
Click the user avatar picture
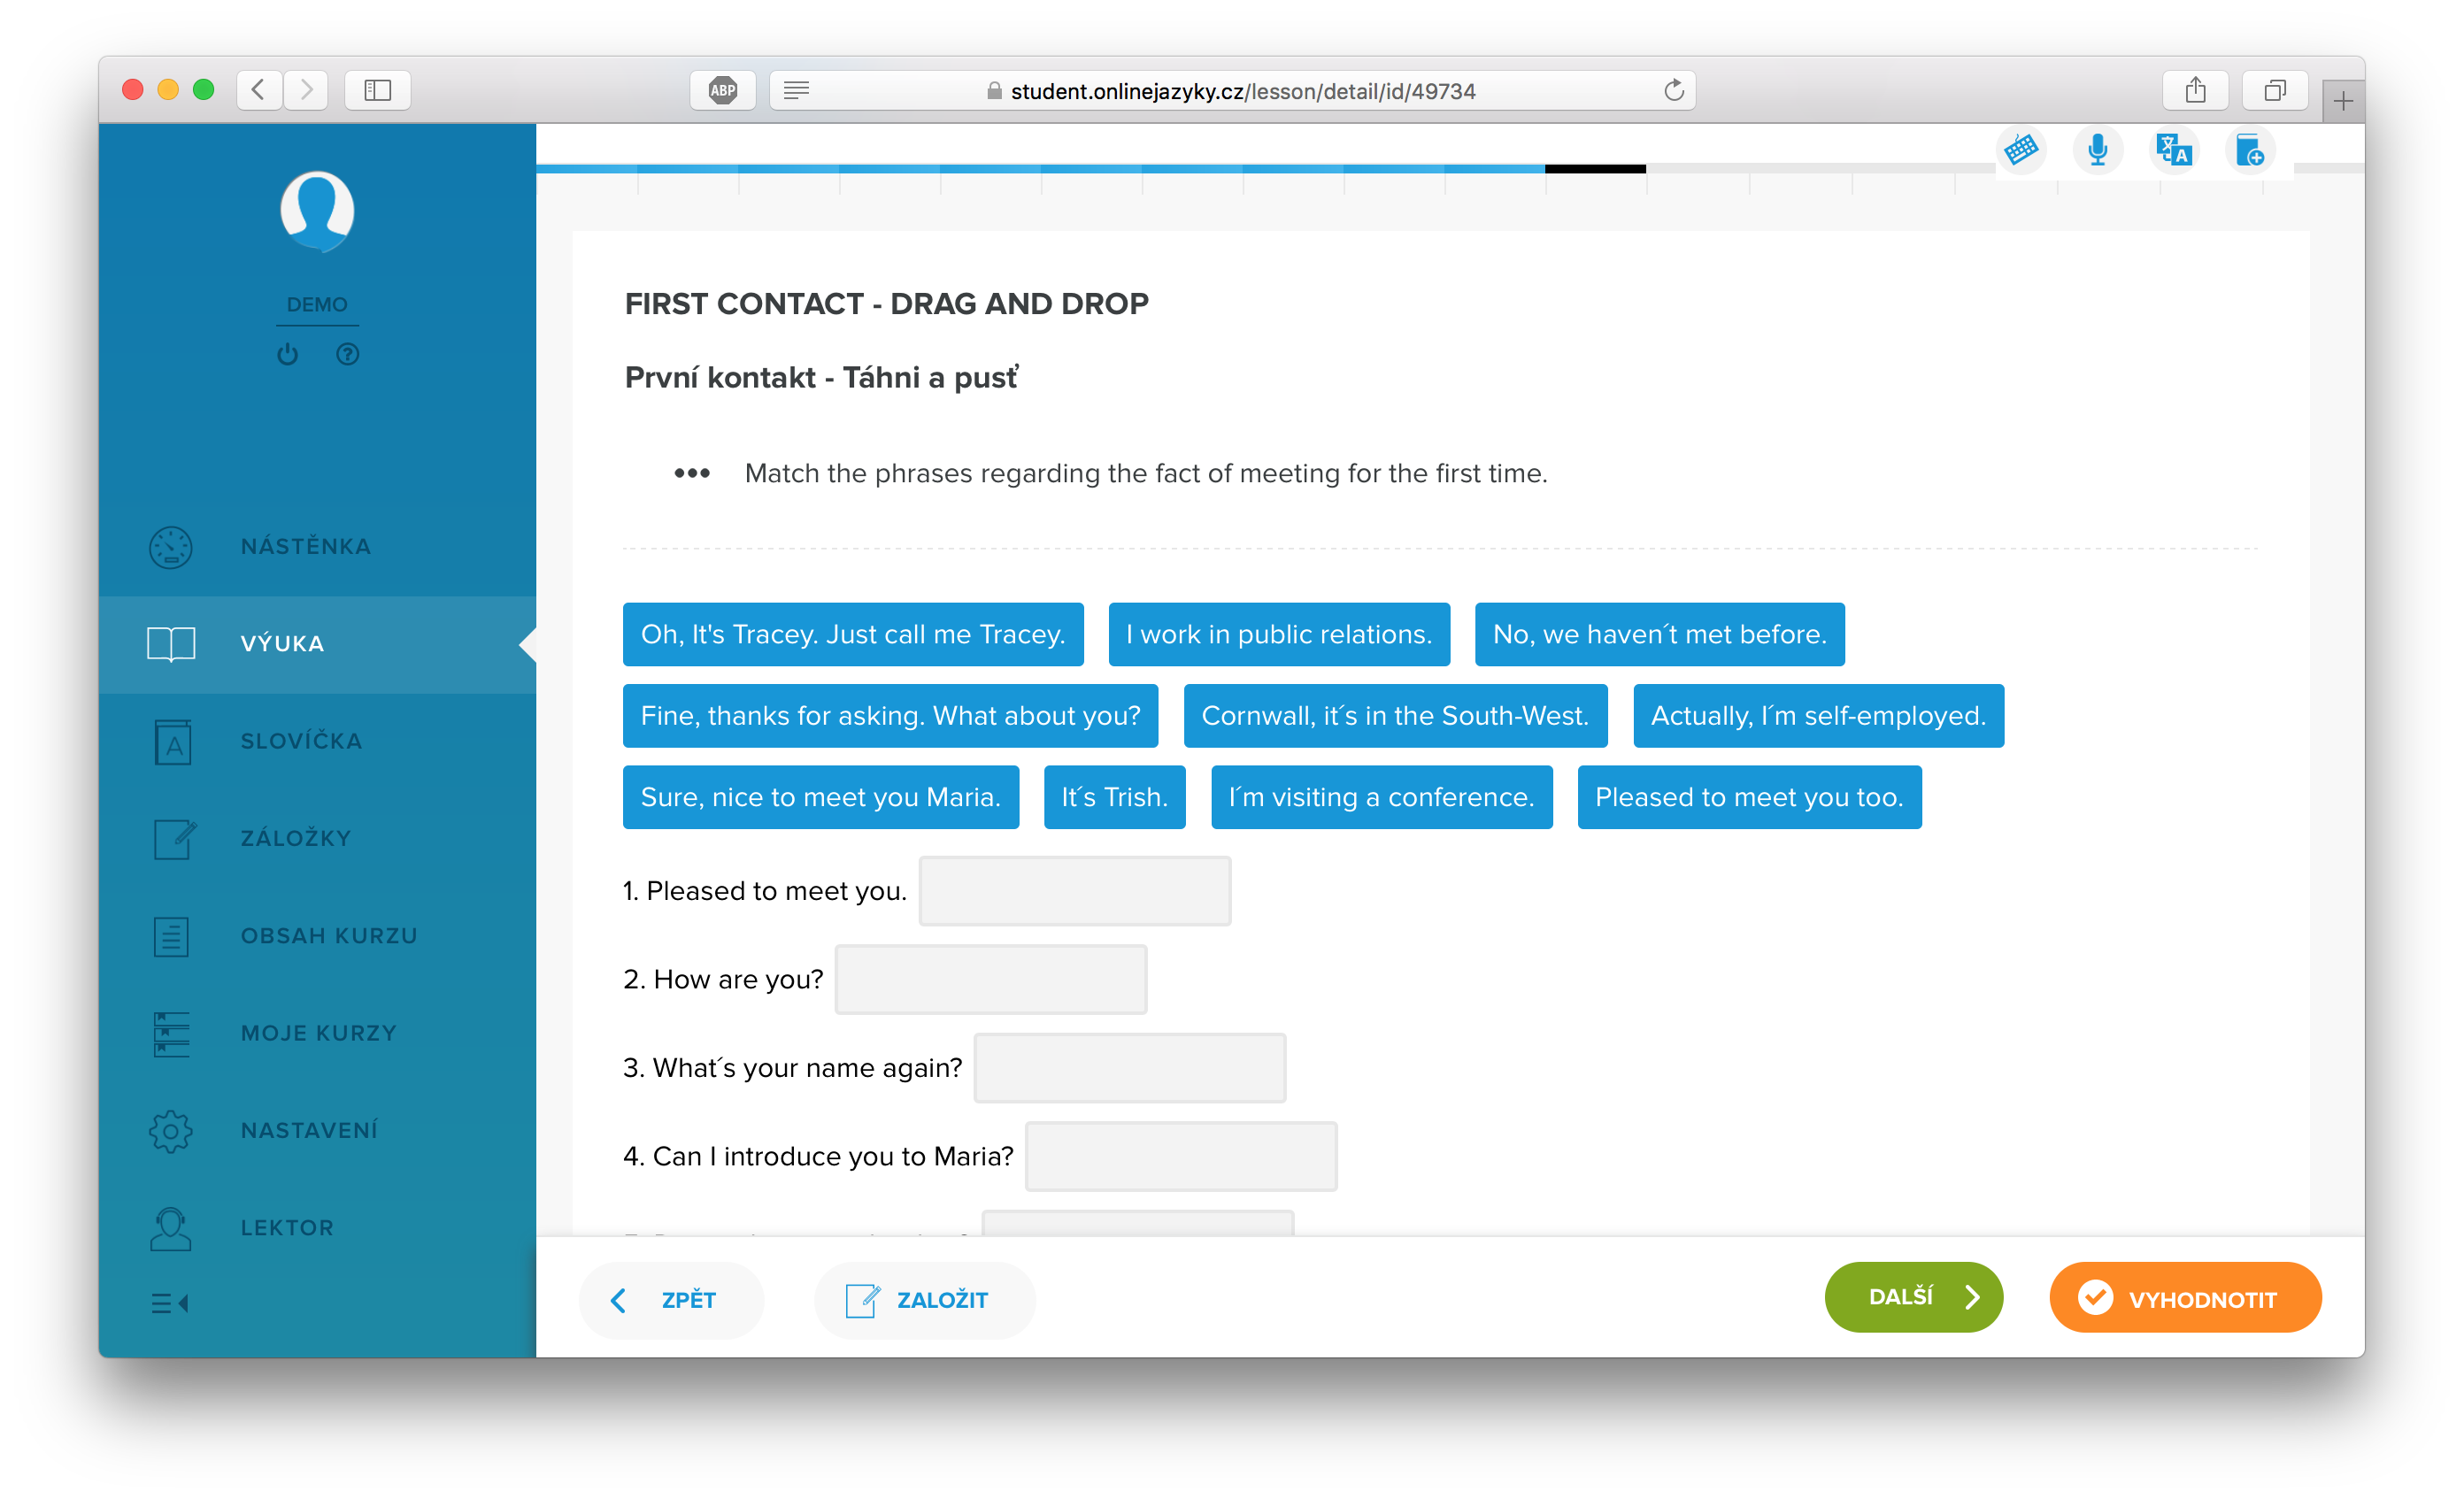pyautogui.click(x=317, y=211)
